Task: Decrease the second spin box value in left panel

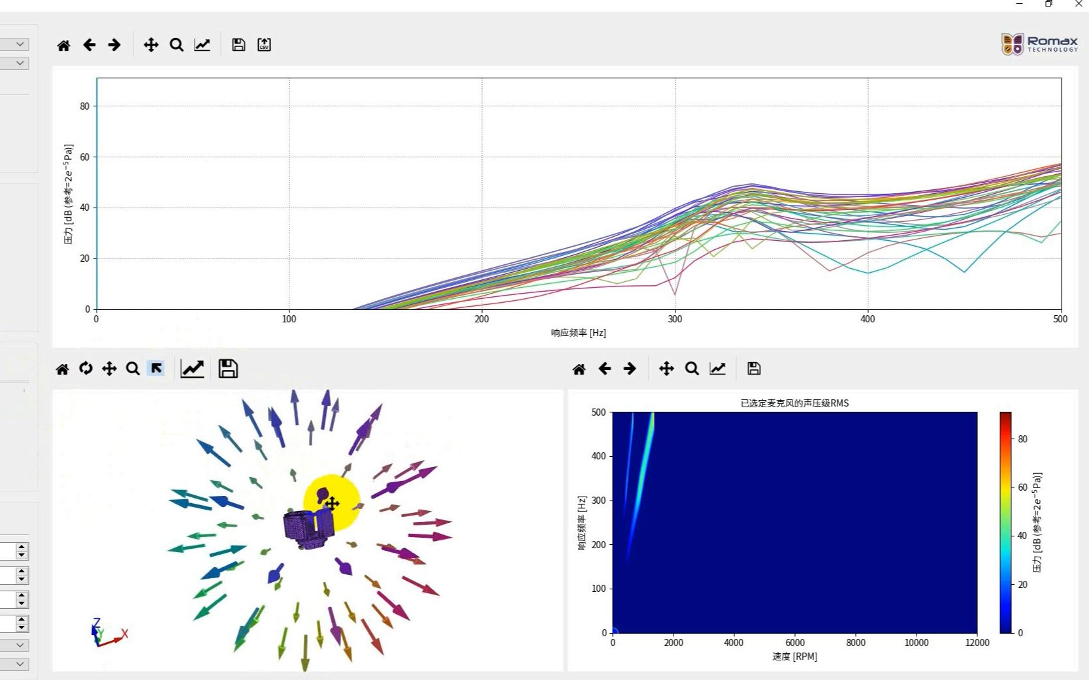Action: pos(22,579)
